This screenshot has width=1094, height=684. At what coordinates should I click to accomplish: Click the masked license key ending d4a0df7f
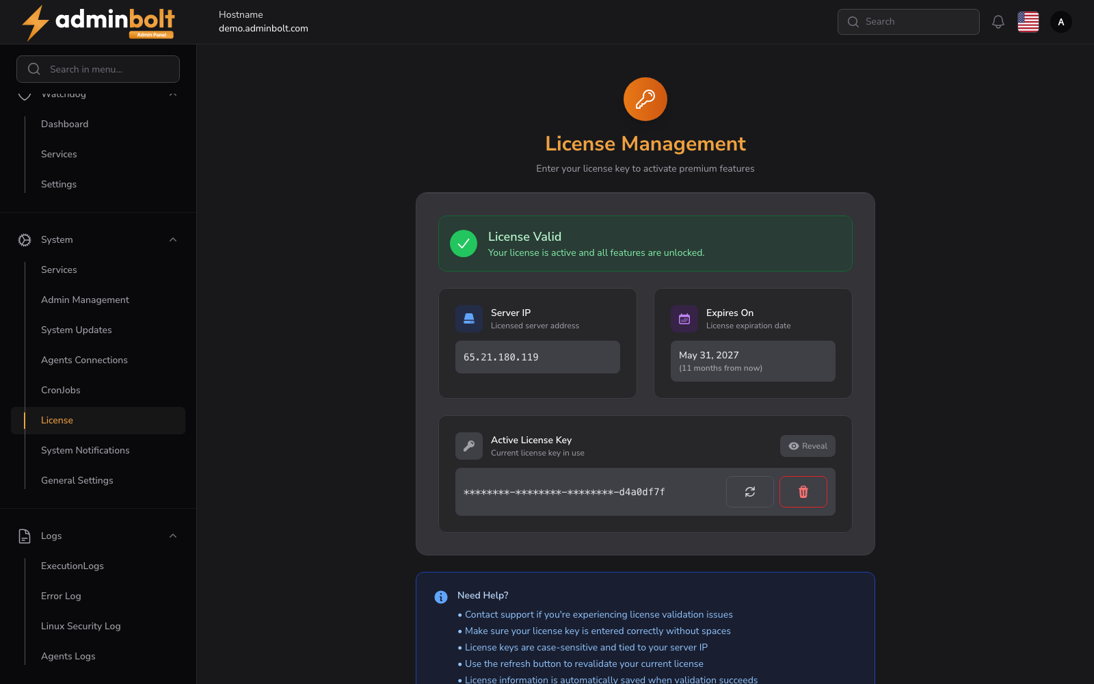[564, 492]
